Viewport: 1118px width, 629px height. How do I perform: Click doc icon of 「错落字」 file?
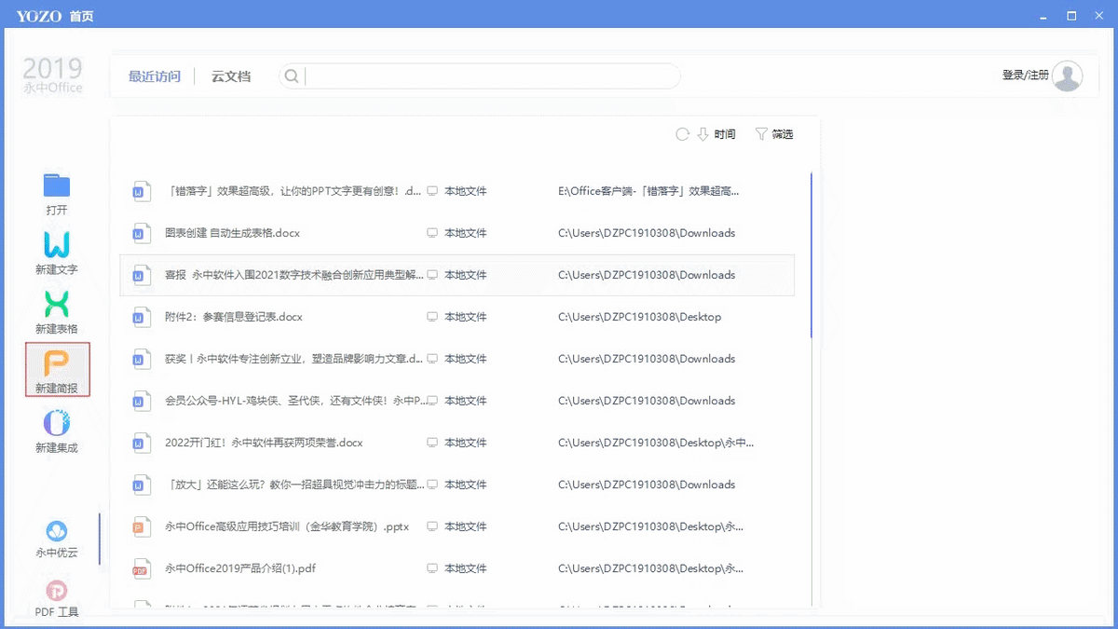tap(141, 191)
